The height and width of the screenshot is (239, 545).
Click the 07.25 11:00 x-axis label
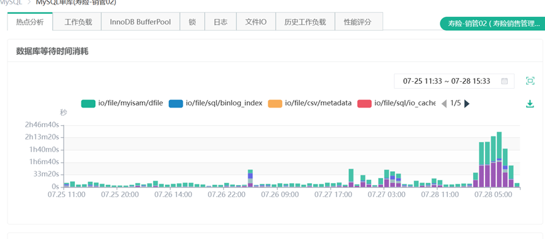click(66, 194)
